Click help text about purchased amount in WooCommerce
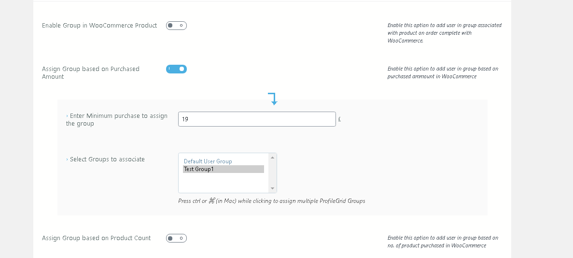Viewport: 573px width, 258px height. [x=443, y=72]
